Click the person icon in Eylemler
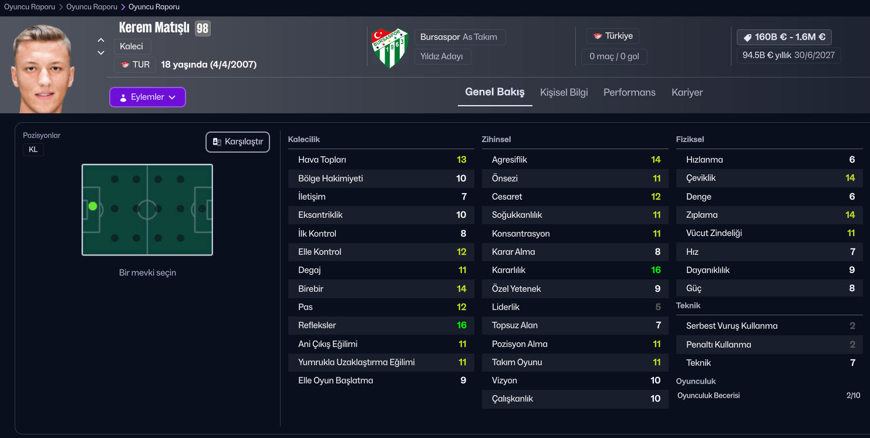Viewport: 870px width, 438px height. click(123, 97)
